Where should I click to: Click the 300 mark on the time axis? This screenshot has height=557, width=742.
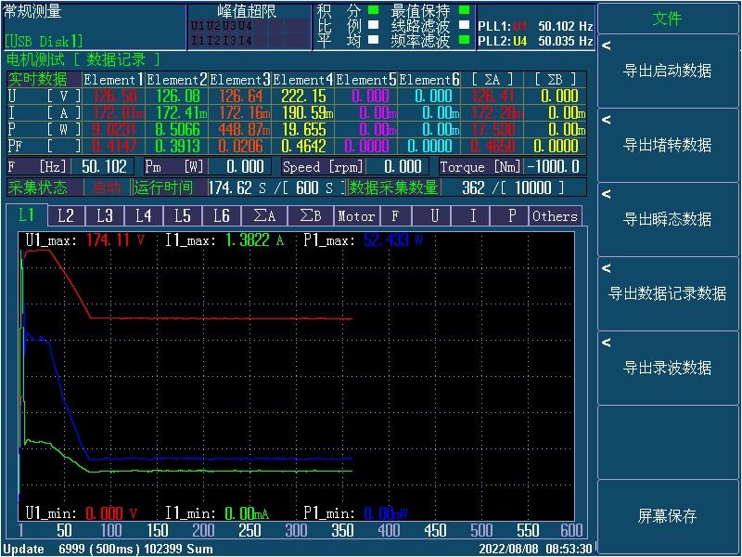(296, 530)
